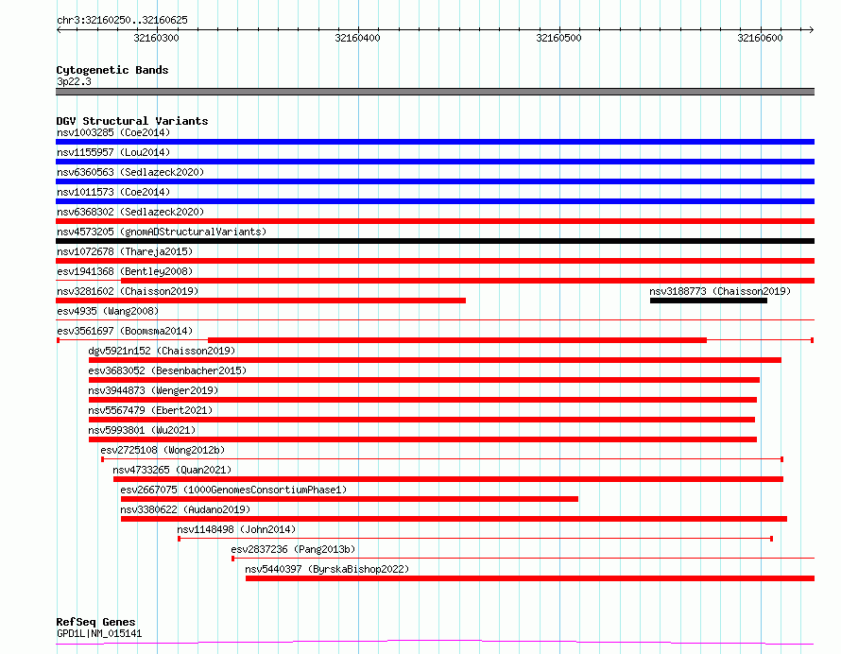This screenshot has width=841, height=654.
Task: Click esv3561697 (Boomsma2014) label
Action: 125,331
